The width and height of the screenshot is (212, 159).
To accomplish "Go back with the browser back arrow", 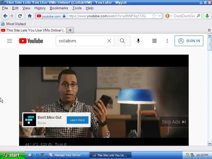I will 5,16.
